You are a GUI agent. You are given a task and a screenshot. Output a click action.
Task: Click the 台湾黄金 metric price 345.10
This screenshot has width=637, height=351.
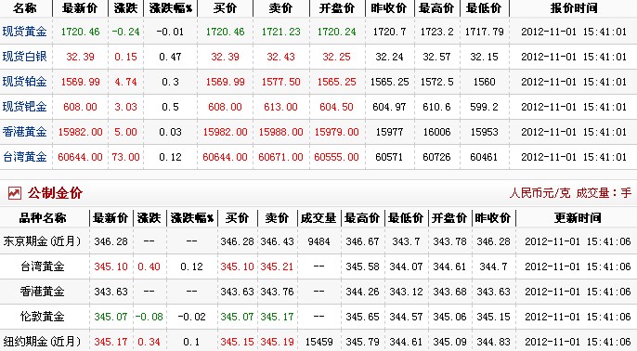pyautogui.click(x=110, y=266)
